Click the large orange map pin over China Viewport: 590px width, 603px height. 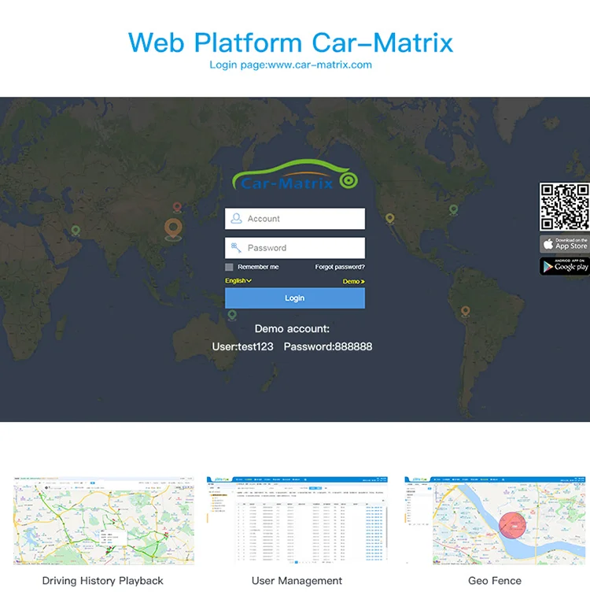[x=173, y=229]
